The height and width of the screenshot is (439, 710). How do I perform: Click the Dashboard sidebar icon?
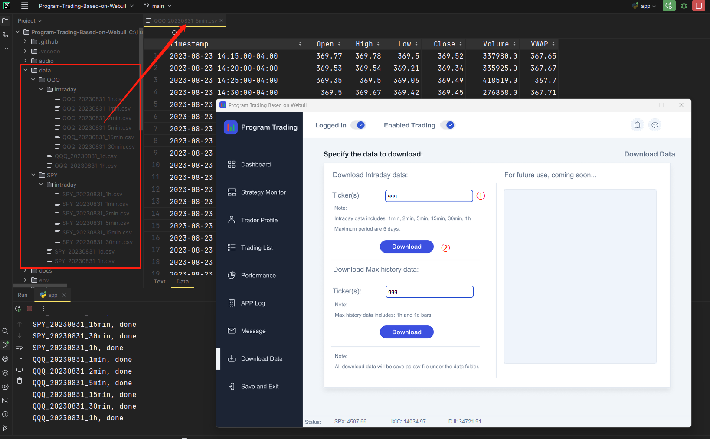tap(232, 164)
